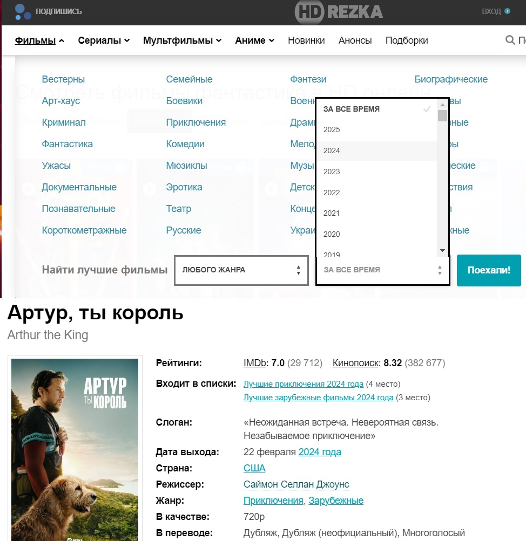The image size is (526, 541).
Task: Click the checkmark beside ЗА ВСЕ ВРЕМЯ option
Action: (427, 109)
